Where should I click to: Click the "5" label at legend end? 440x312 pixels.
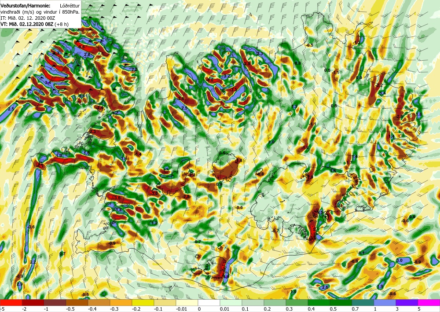(x=419, y=309)
